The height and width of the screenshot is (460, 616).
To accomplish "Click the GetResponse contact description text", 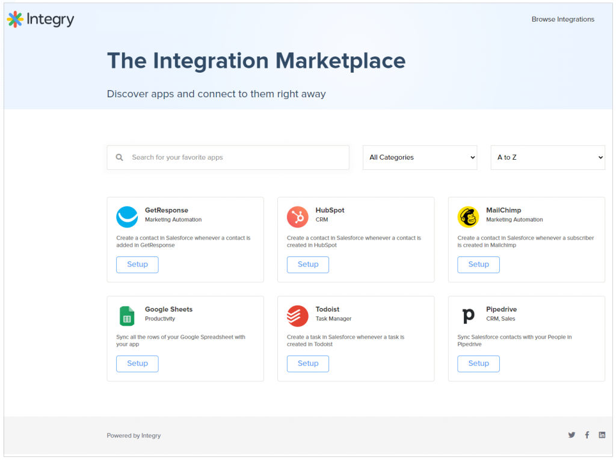I will [x=183, y=241].
